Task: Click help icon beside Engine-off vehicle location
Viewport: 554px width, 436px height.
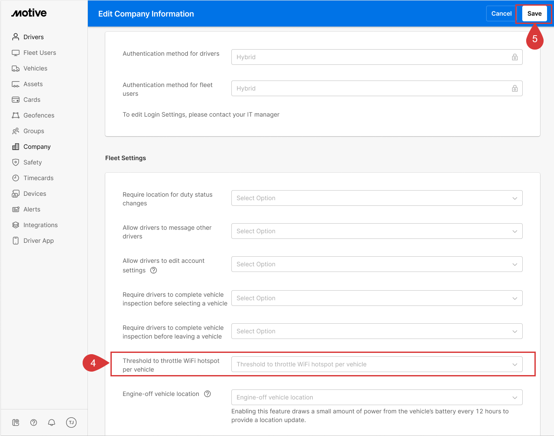Action: pos(207,394)
